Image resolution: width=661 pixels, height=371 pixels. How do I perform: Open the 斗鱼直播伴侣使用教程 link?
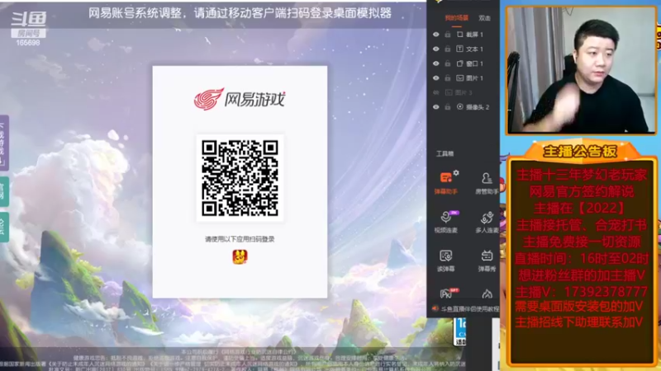click(x=470, y=309)
